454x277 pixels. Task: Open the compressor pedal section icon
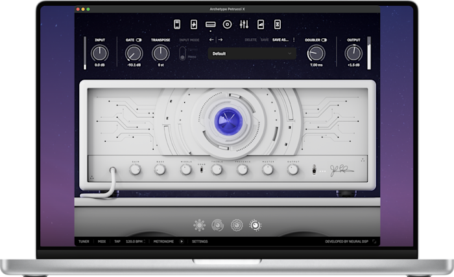177,24
